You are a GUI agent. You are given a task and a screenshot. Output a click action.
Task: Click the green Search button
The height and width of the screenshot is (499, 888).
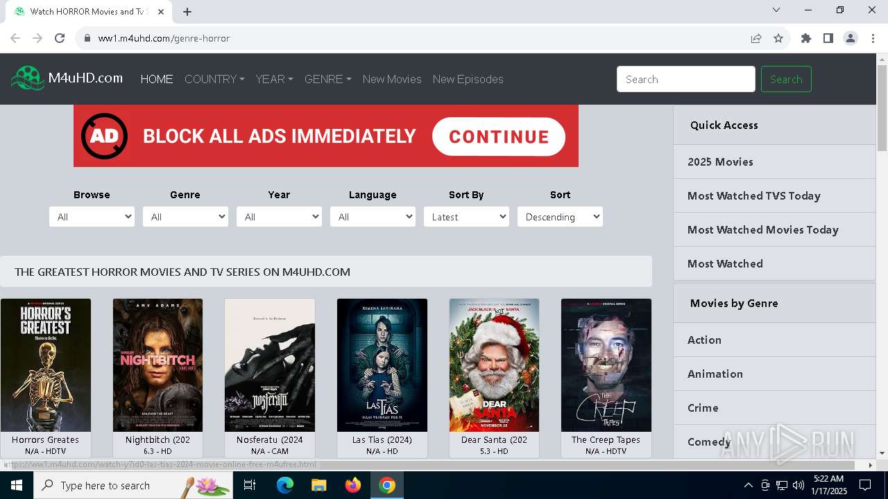[786, 79]
